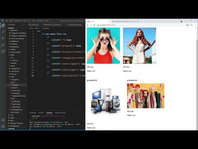Open a new browser tab

point(138,22)
